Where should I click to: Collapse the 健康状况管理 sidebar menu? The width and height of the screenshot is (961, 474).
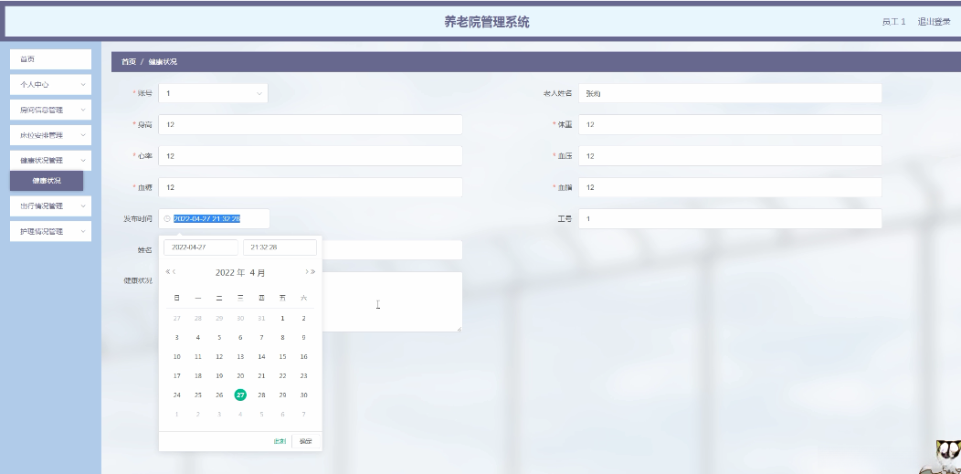tap(50, 161)
